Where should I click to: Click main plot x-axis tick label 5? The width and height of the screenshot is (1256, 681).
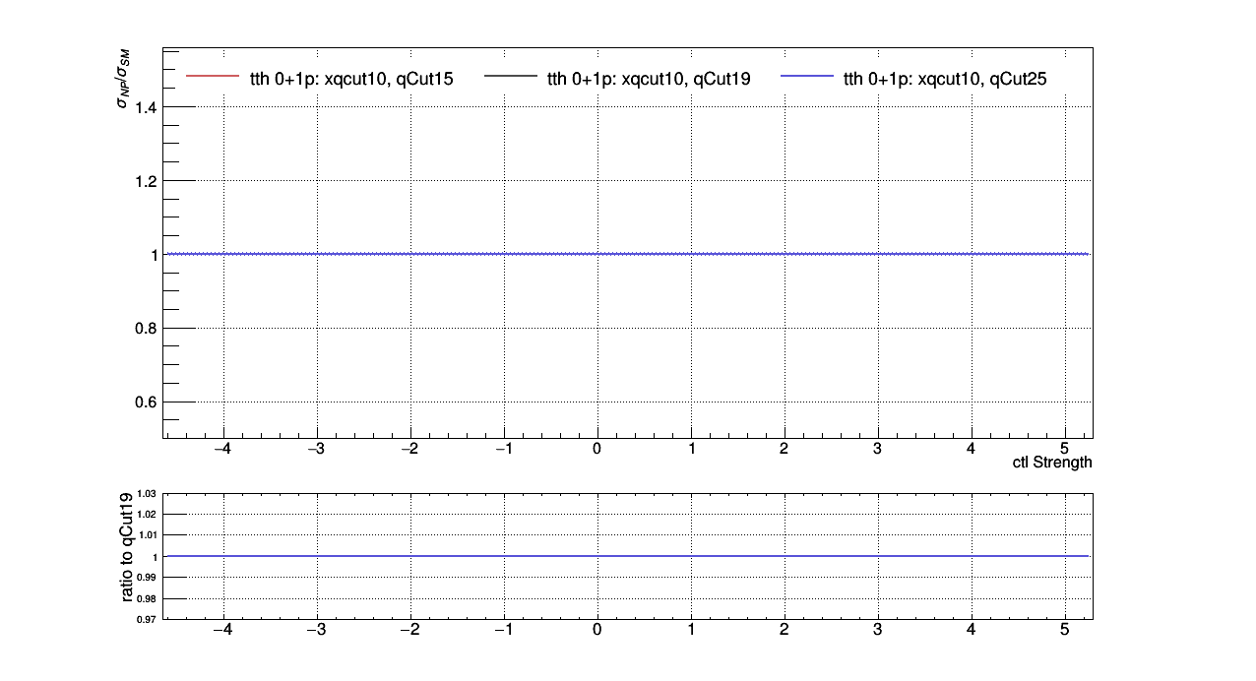pos(1065,448)
